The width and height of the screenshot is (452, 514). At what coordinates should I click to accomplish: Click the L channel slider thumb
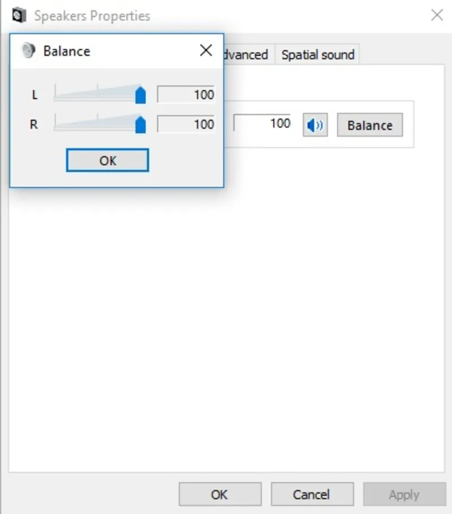tap(141, 95)
